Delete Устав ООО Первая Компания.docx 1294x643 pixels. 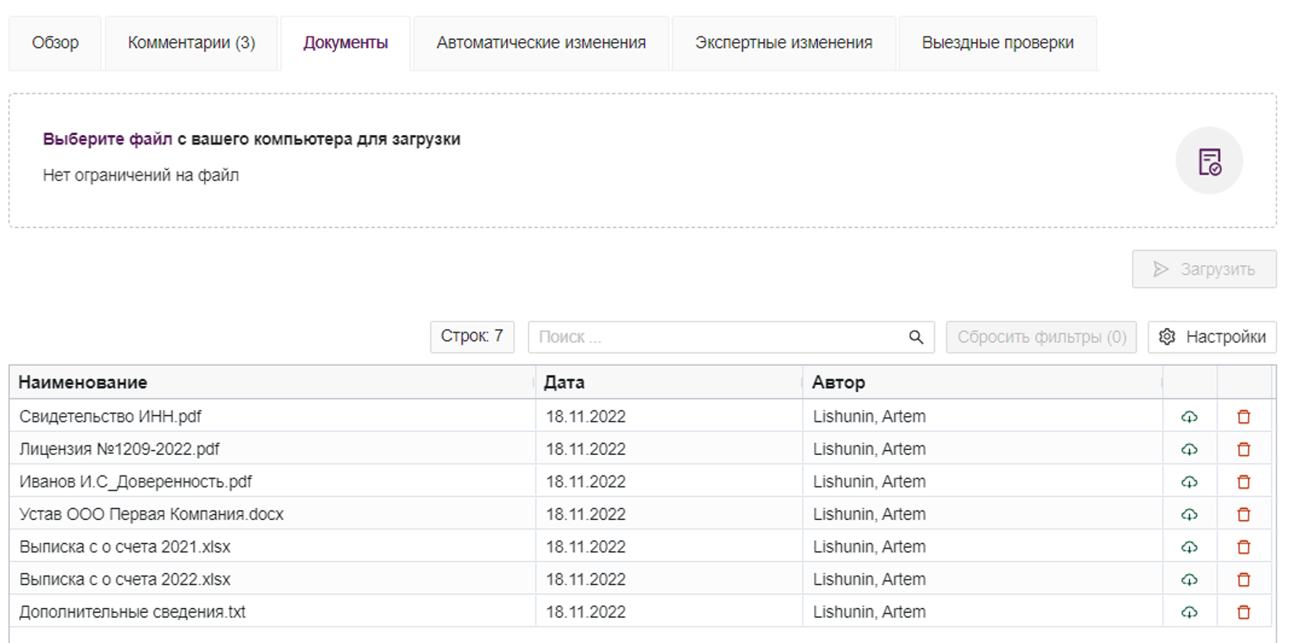tap(1243, 514)
